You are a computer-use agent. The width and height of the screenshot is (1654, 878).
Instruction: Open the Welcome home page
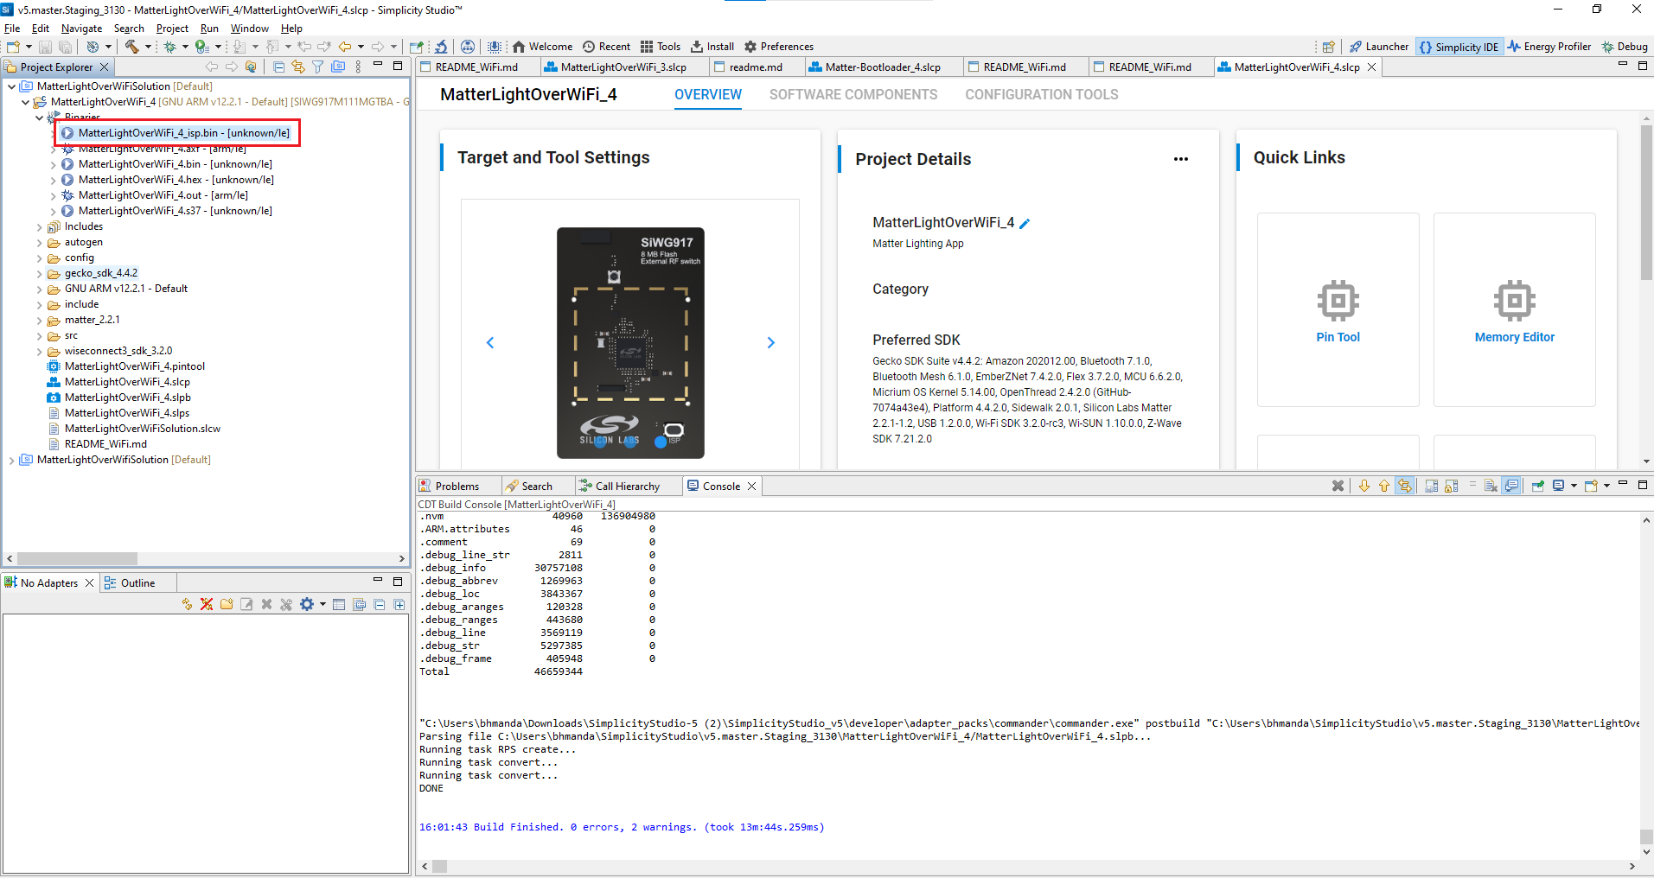542,47
